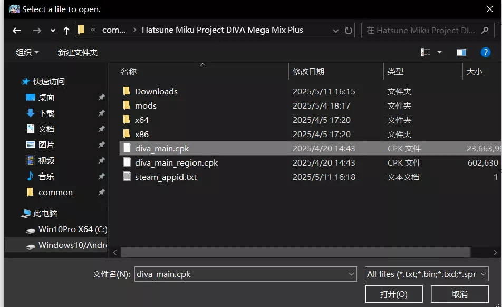Unpin 文档 using its pin icon
This screenshot has width=502, height=307.
coord(101,129)
